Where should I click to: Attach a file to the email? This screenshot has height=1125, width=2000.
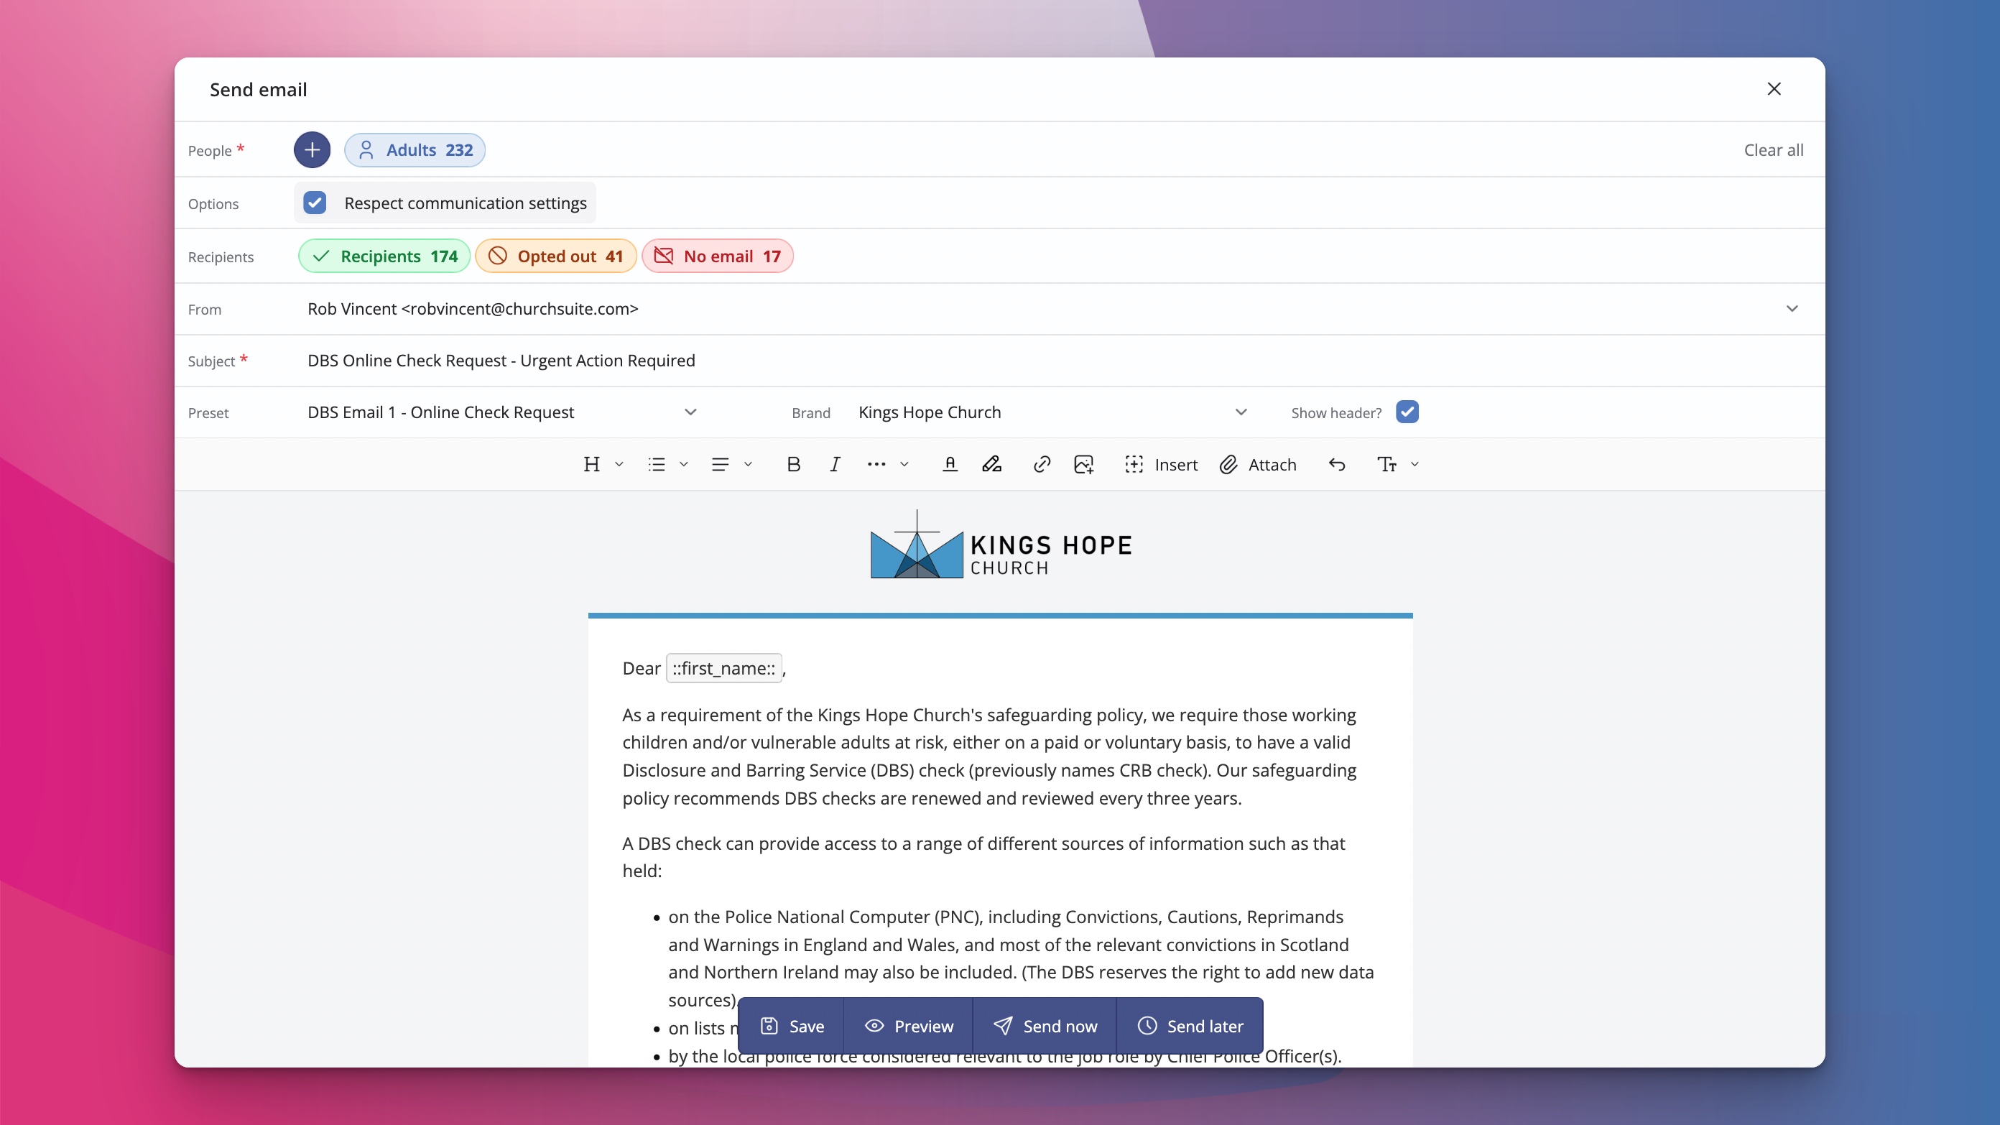(x=1258, y=464)
